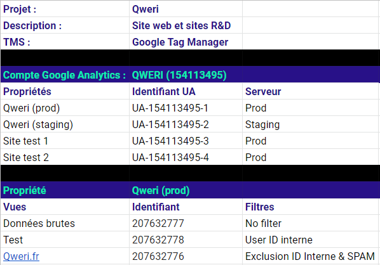The height and width of the screenshot is (265, 380).
Task: Select the cell 'UA-154113495-4'
Action: 186,157
